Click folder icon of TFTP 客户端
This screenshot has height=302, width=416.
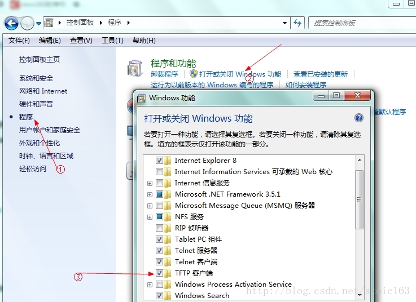[167, 273]
